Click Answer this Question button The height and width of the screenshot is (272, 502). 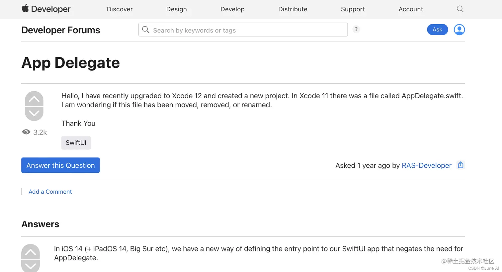point(60,165)
